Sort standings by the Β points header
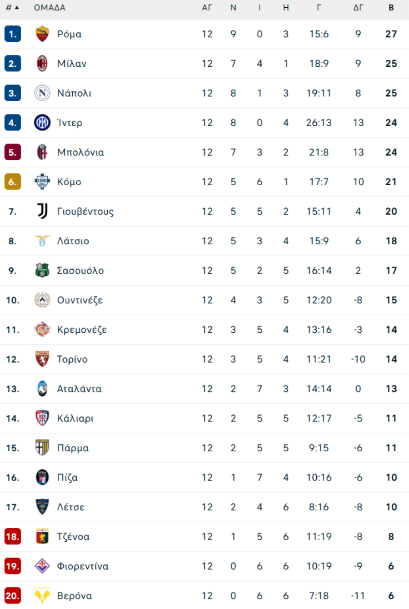Viewport: 409px width, 609px height. click(391, 8)
